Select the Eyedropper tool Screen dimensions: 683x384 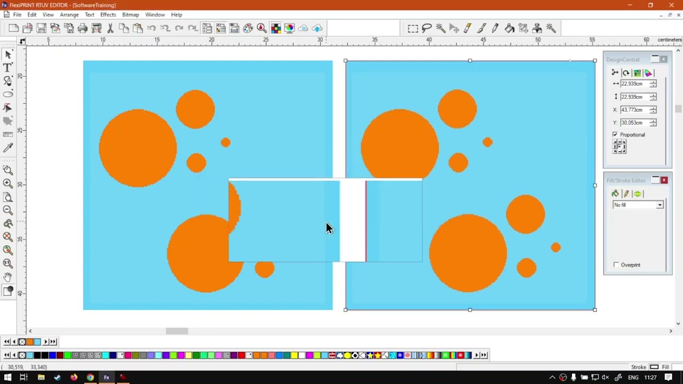point(8,148)
